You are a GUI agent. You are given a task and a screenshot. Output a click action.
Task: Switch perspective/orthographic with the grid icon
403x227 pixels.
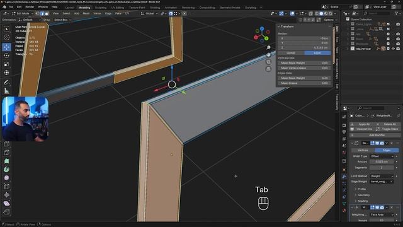pos(268,69)
